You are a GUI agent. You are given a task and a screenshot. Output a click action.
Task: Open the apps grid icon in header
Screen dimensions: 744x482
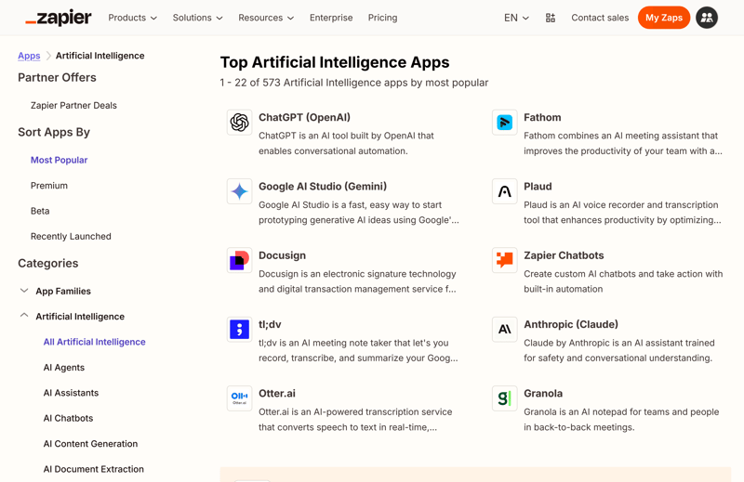(551, 18)
